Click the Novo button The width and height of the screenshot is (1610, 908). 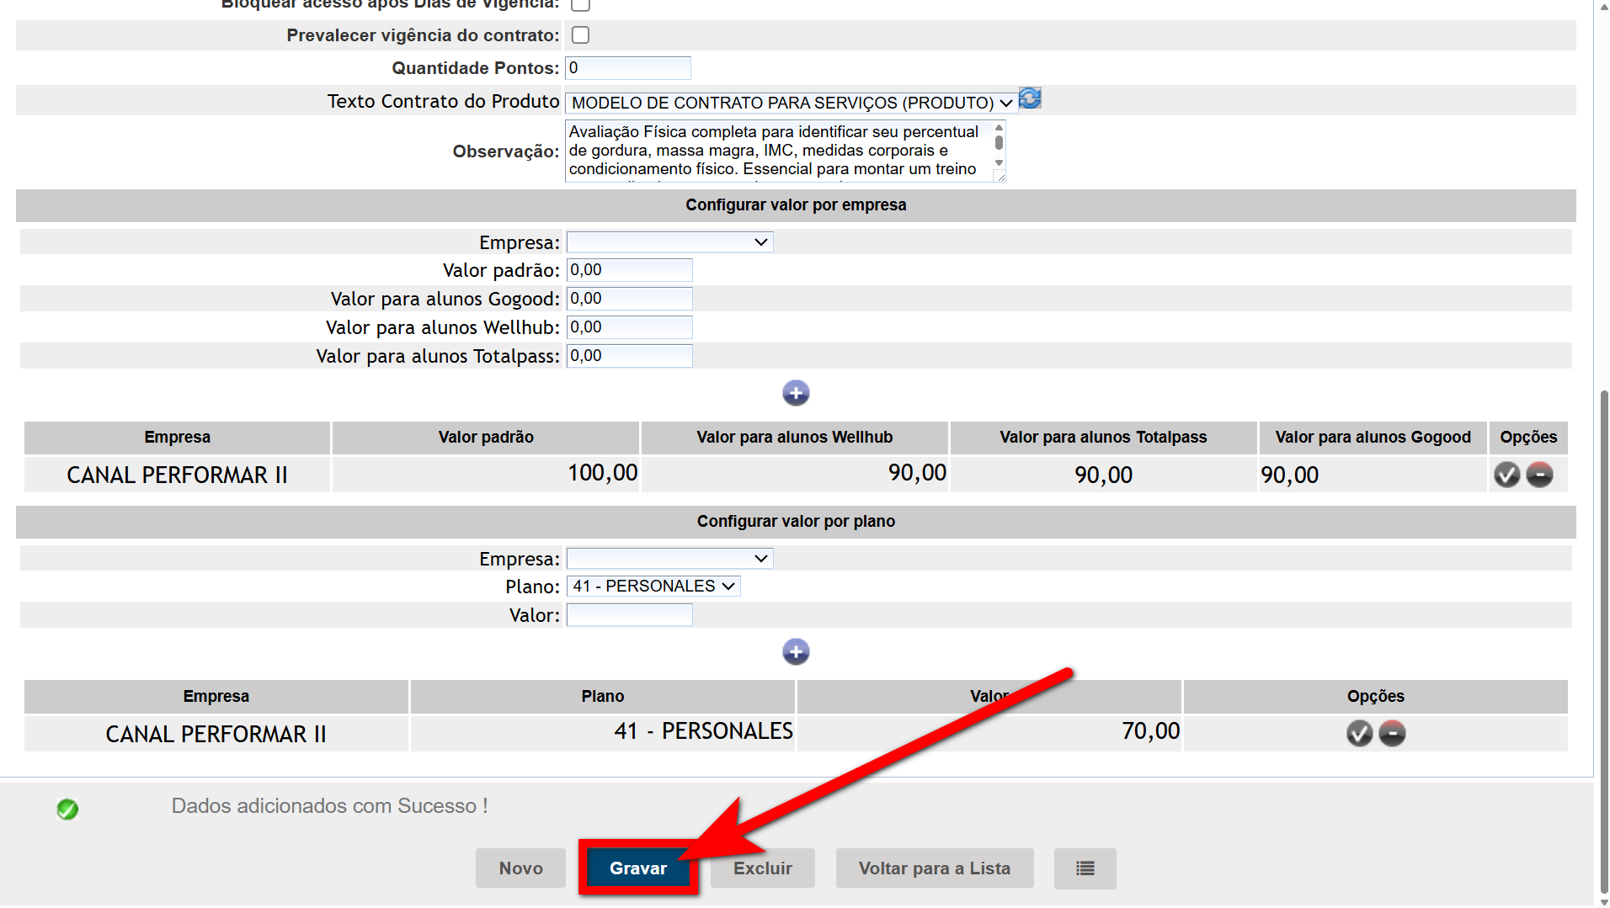pyautogui.click(x=520, y=868)
